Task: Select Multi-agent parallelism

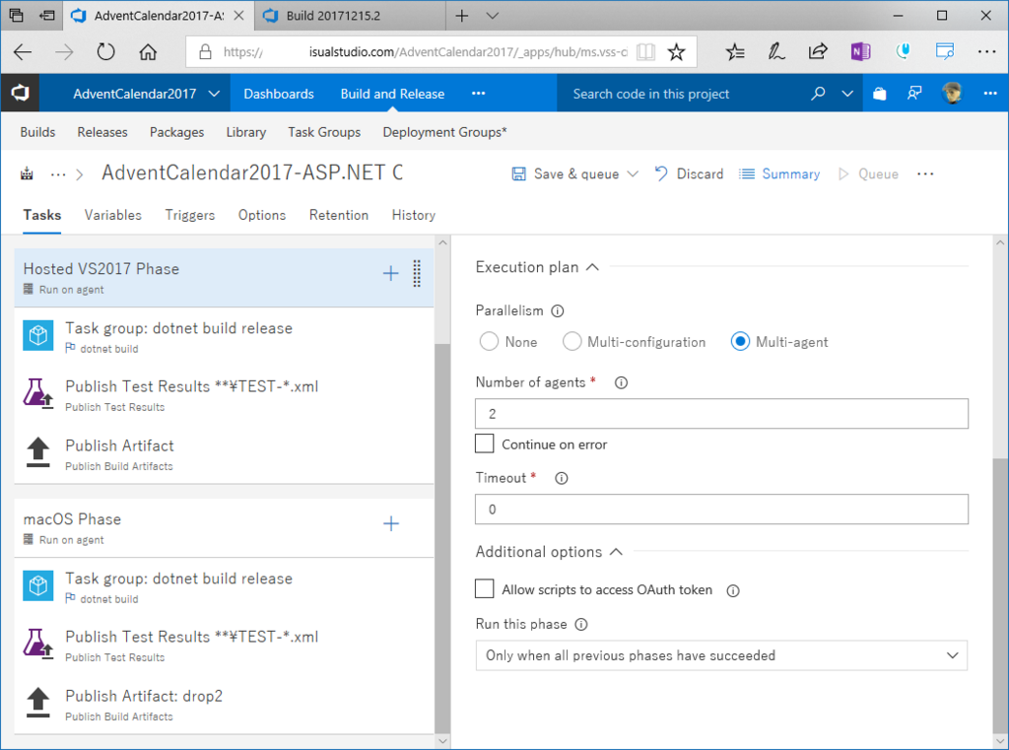Action: pyautogui.click(x=740, y=342)
